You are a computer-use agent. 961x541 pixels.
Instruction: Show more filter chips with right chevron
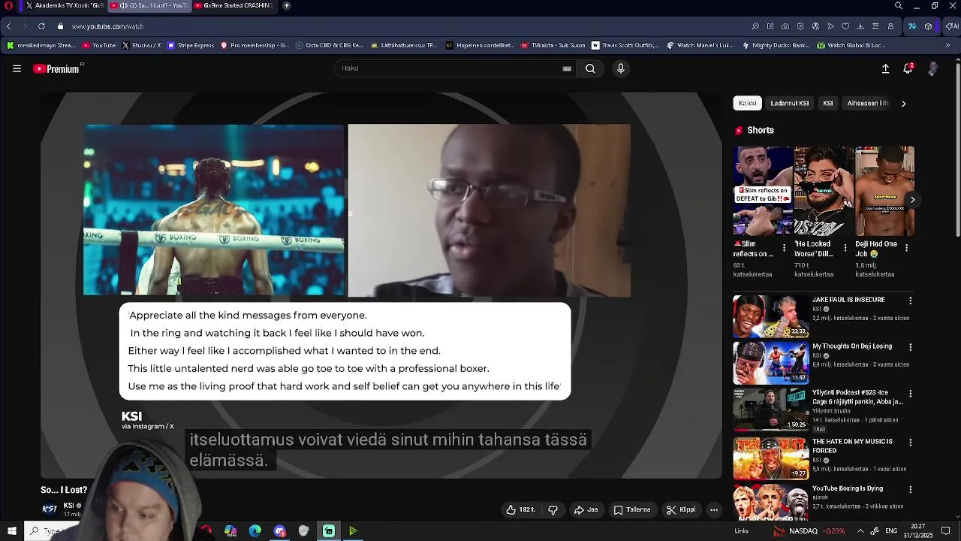903,104
